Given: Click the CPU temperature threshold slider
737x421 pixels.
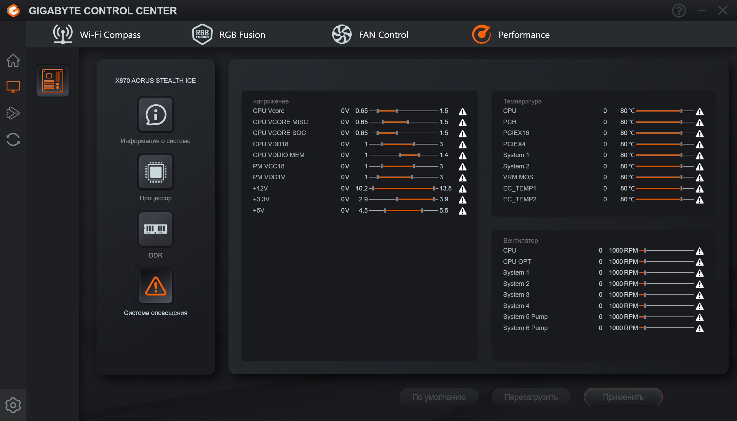Looking at the screenshot, I should point(681,111).
